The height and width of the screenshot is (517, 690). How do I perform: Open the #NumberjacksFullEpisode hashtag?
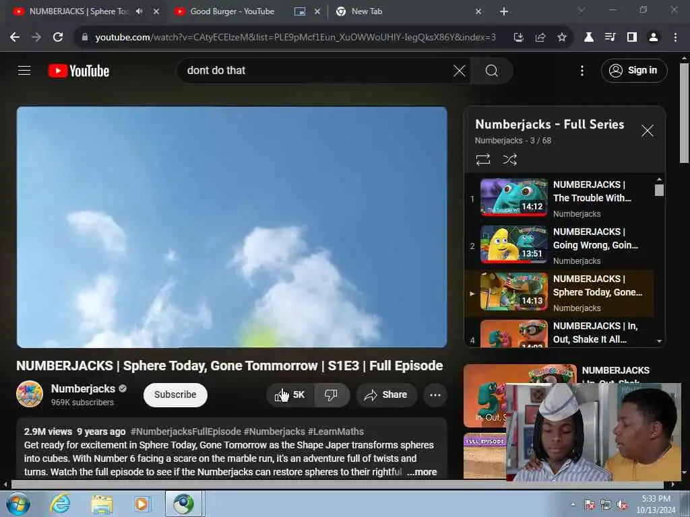pyautogui.click(x=186, y=432)
